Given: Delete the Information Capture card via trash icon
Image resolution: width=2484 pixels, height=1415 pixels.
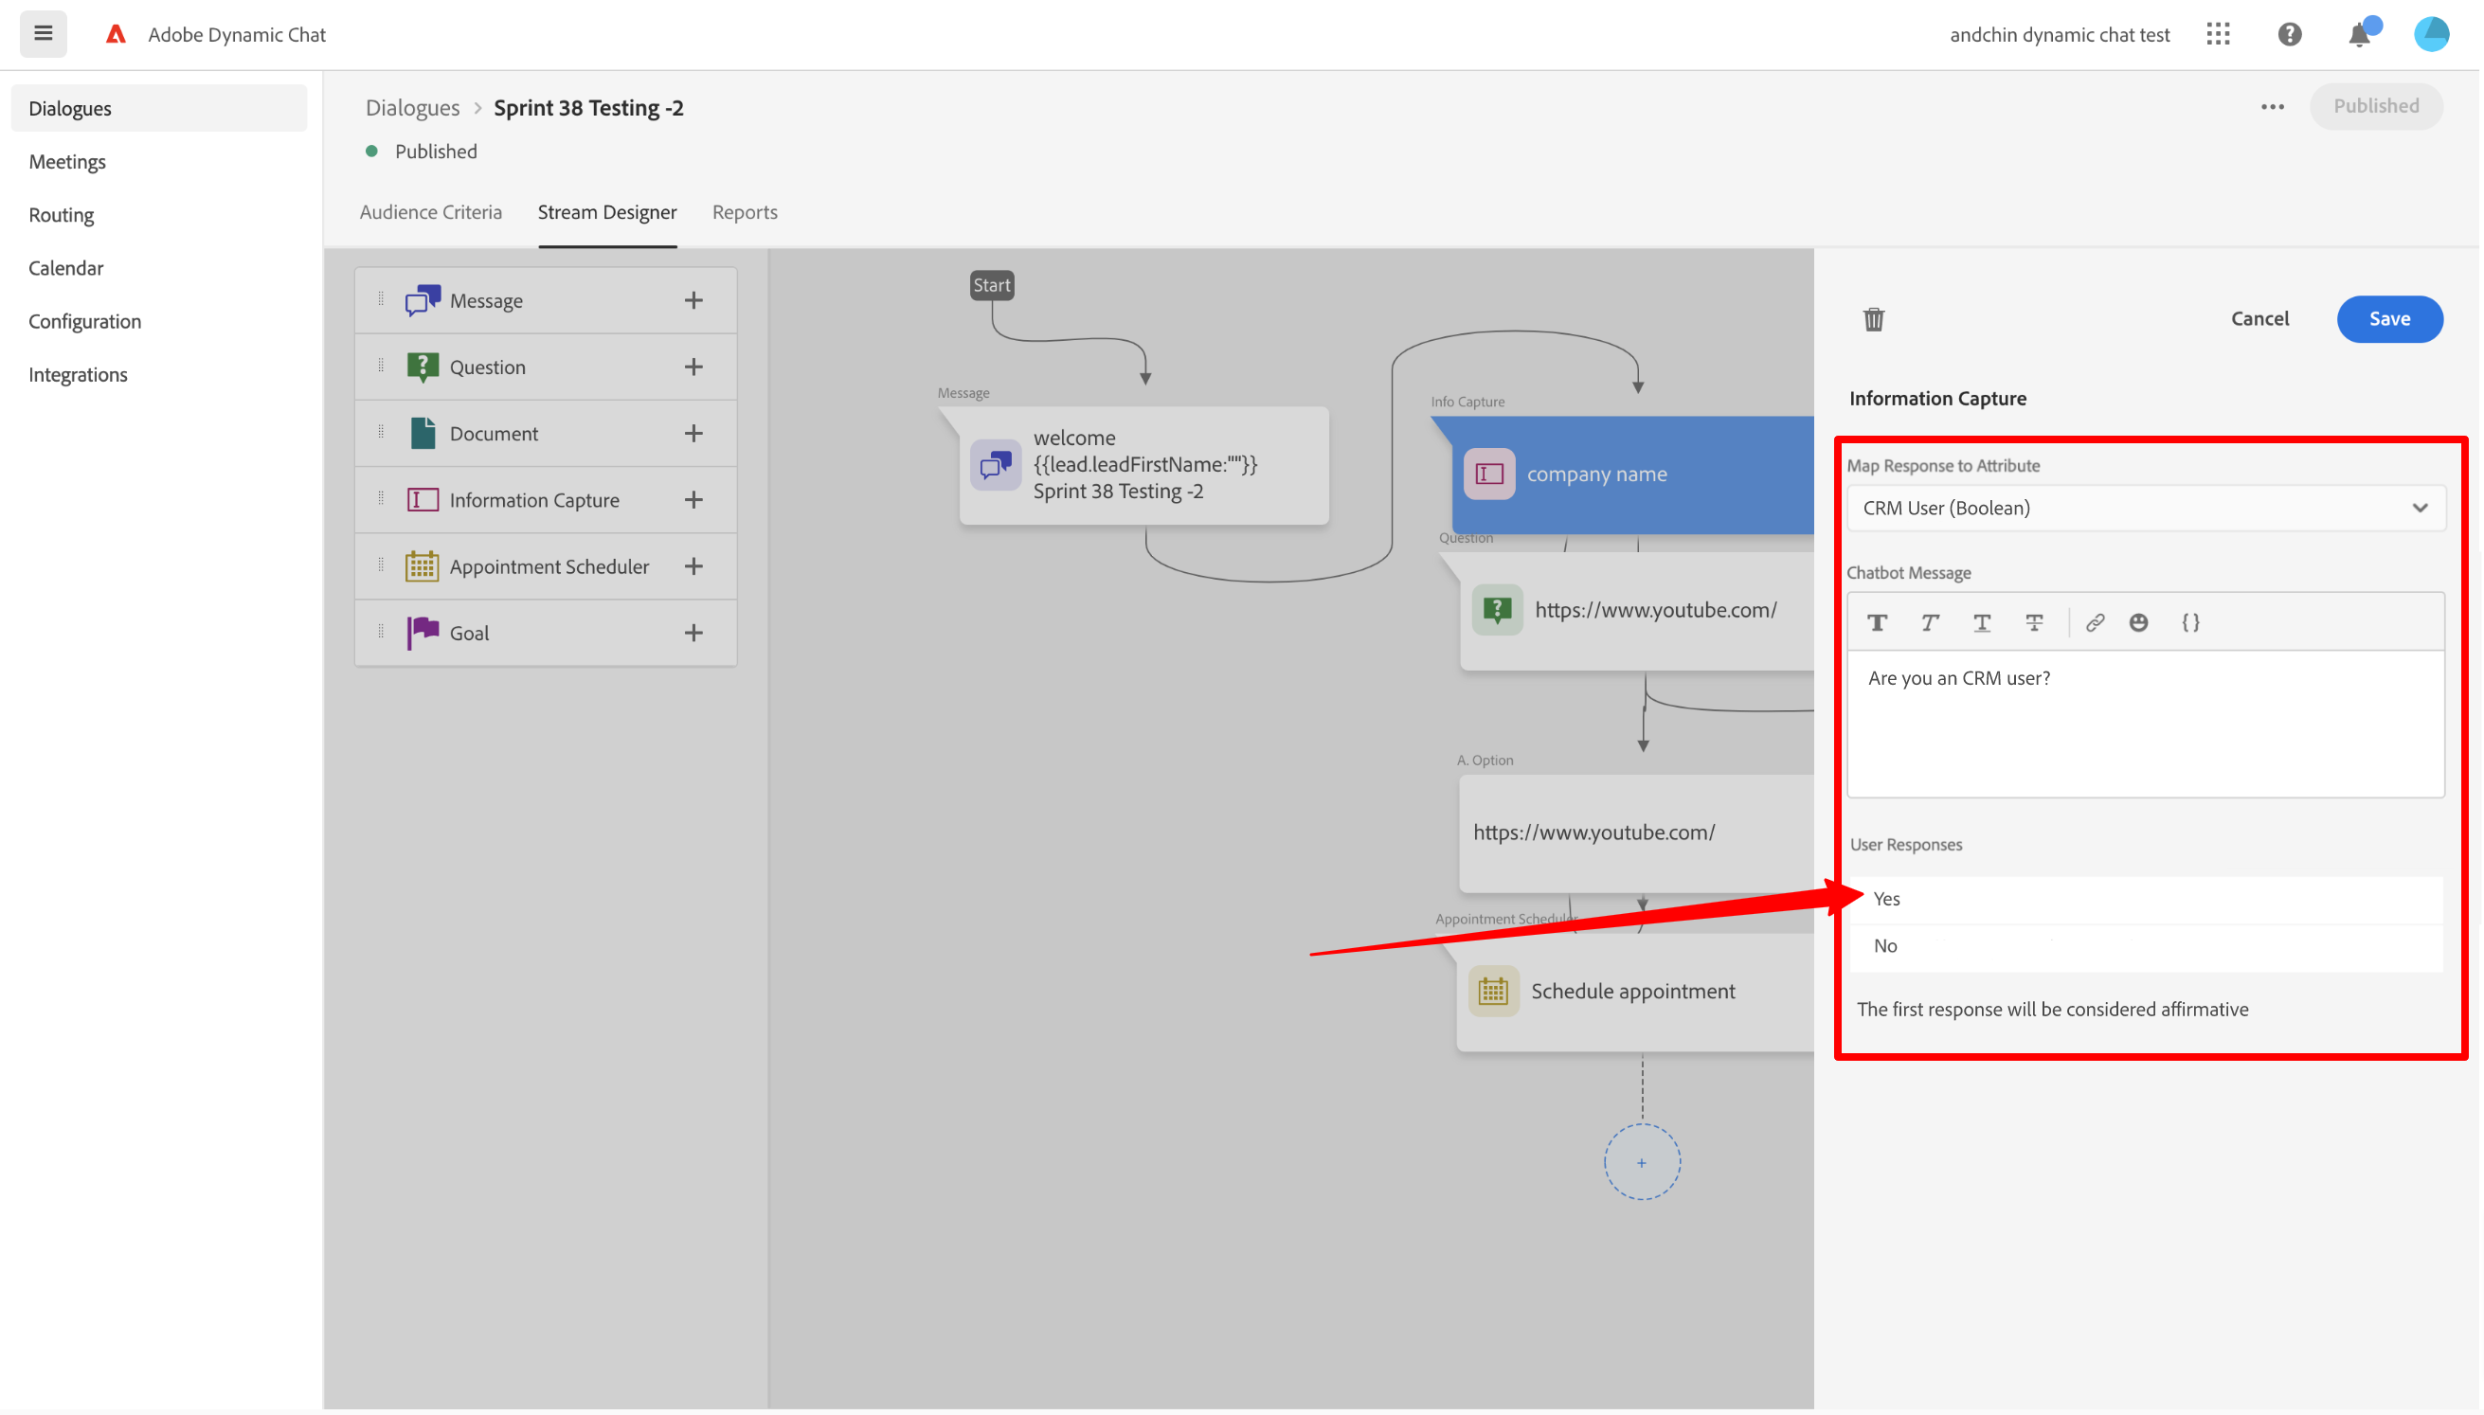Looking at the screenshot, I should pos(1873,319).
